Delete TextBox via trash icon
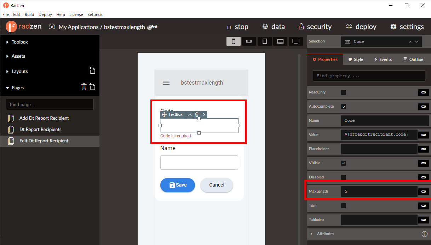Screen dimensions: 431x245 [x=197, y=115]
